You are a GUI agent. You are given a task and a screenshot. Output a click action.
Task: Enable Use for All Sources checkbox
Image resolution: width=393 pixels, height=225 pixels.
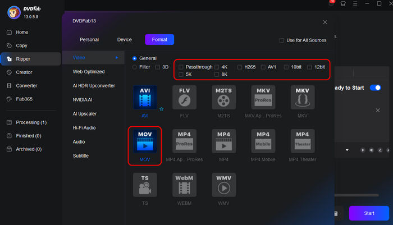282,40
